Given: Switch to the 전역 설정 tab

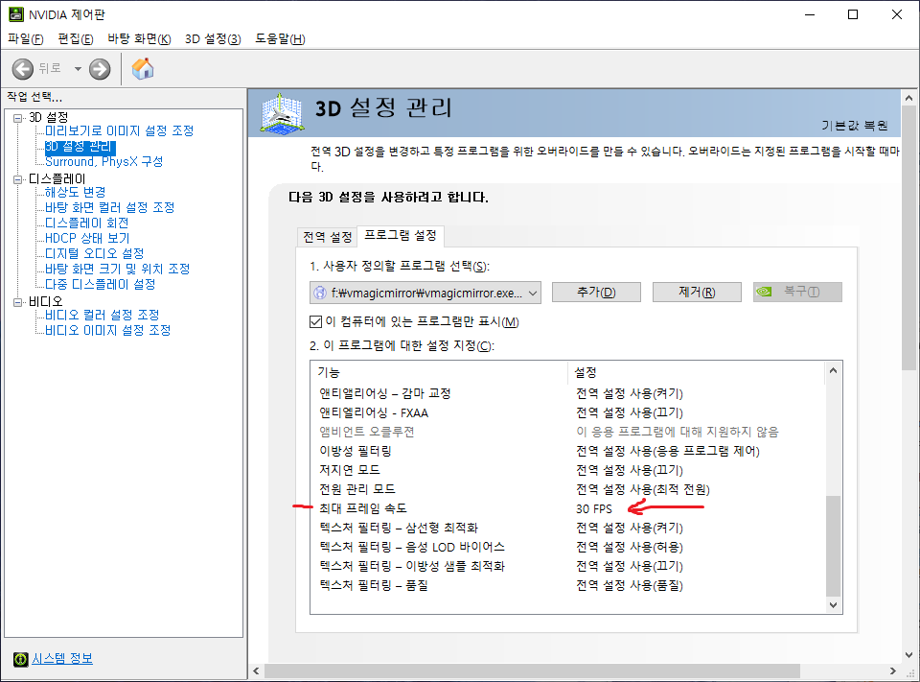Looking at the screenshot, I should pyautogui.click(x=327, y=237).
